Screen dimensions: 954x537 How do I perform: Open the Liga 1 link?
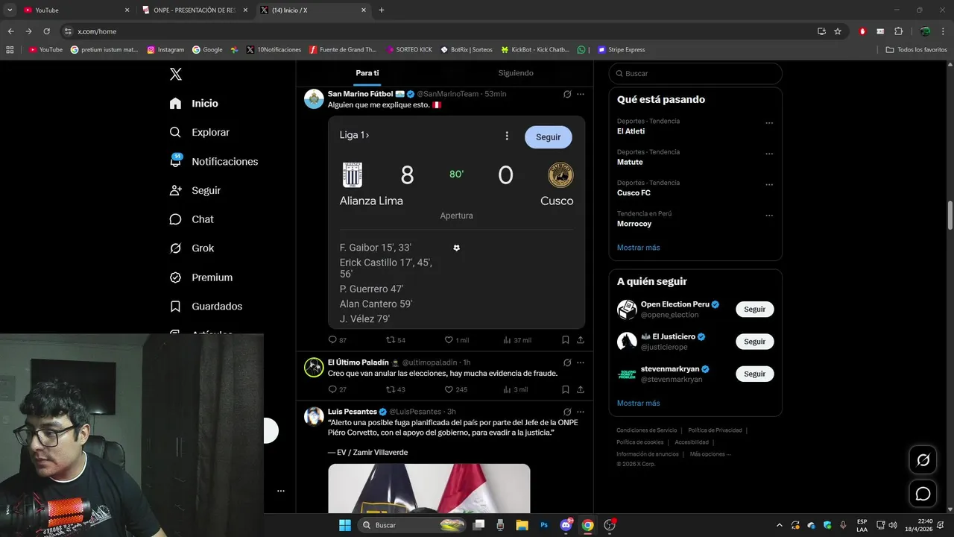tap(354, 135)
